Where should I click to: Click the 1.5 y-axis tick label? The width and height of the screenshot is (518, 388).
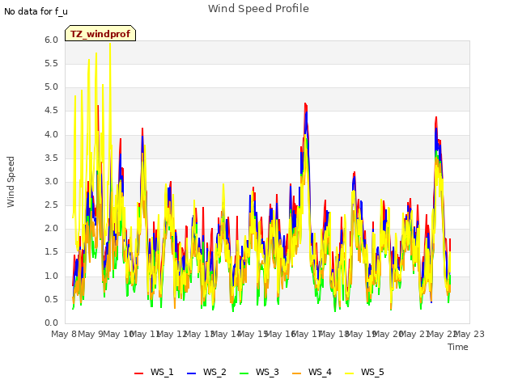51,252
